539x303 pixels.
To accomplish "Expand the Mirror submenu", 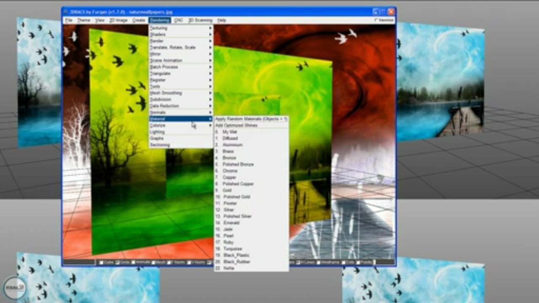I will click(x=181, y=54).
